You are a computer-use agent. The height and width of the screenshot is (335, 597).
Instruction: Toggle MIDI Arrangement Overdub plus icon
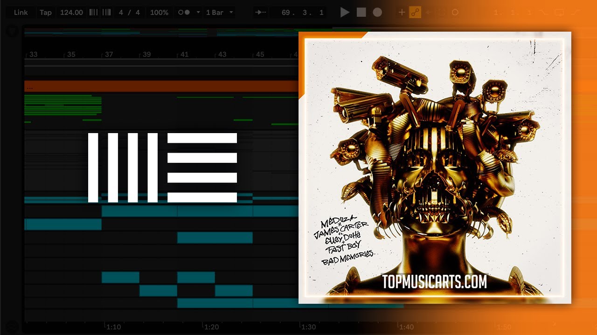(402, 13)
